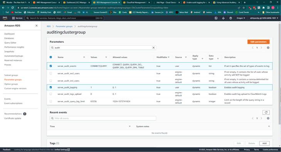Open the YouTube bookmark

[x=16, y=12]
